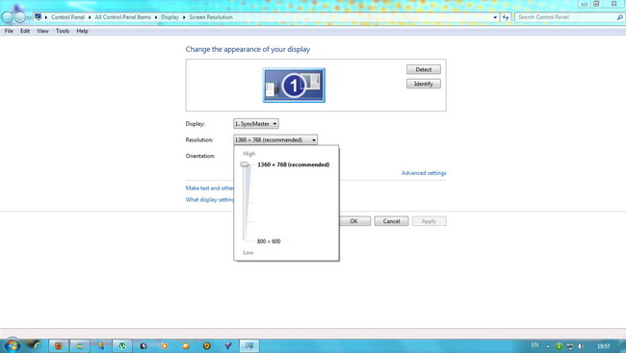626x353 pixels.
Task: Click the Control Panel breadcrumb
Action: (67, 17)
